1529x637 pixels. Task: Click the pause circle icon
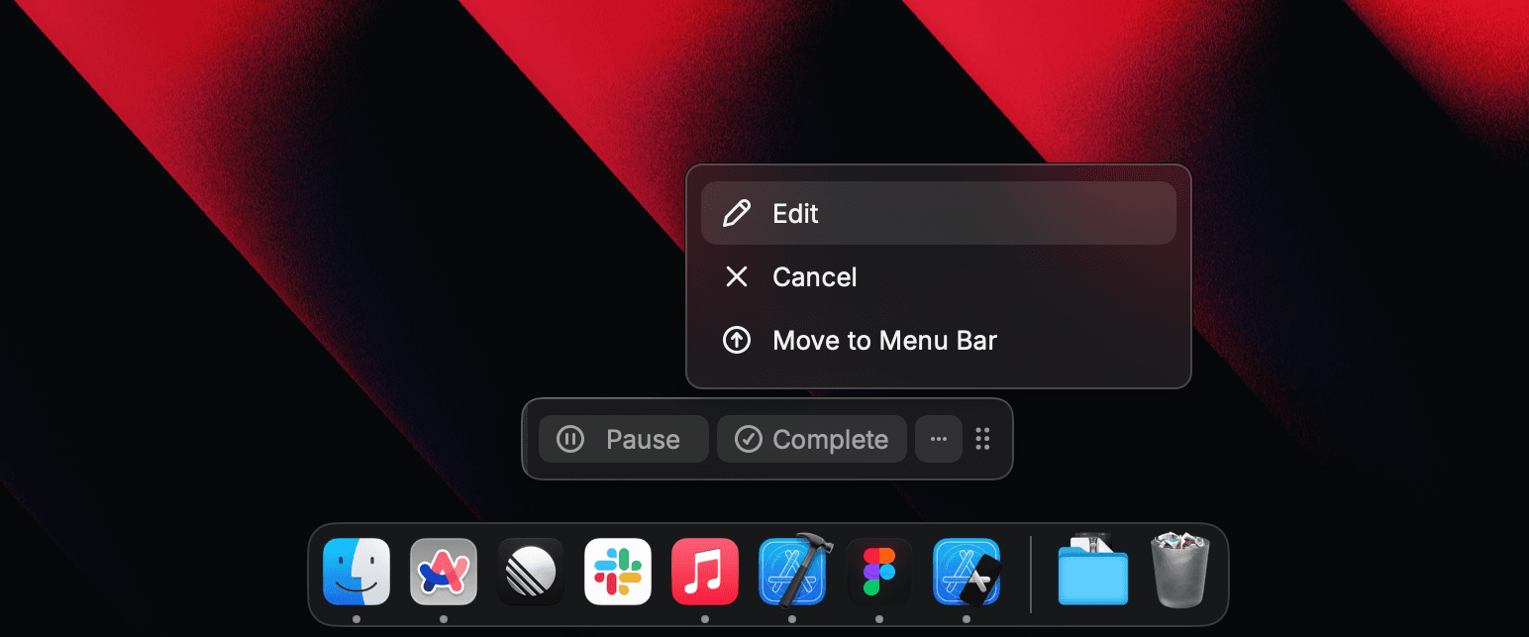click(x=569, y=439)
